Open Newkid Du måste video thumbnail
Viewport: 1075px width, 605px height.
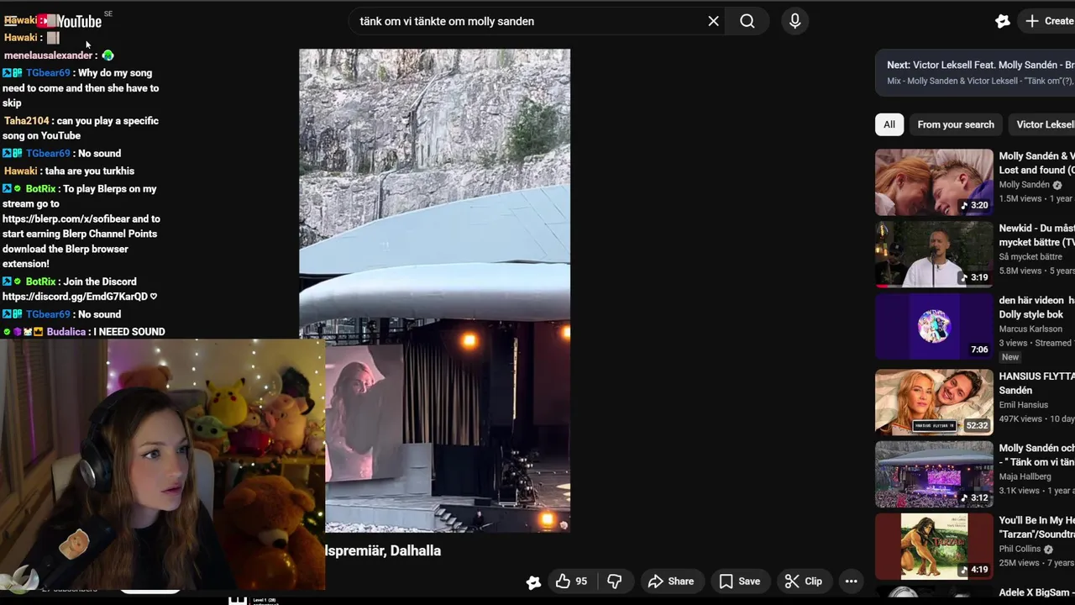[934, 255]
